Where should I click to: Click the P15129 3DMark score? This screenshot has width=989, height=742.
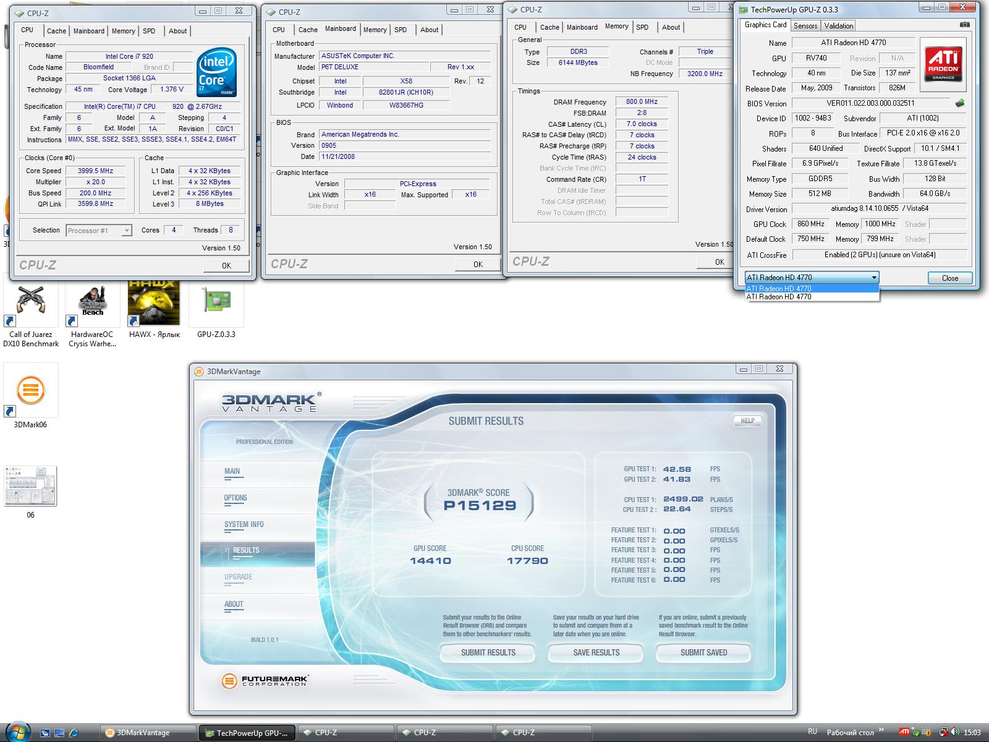tap(480, 506)
